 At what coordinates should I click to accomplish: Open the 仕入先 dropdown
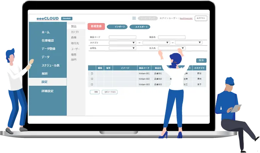[172, 48]
